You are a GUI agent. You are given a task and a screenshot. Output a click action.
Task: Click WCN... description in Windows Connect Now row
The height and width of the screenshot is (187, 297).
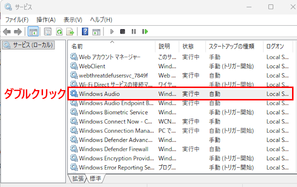[167, 121]
